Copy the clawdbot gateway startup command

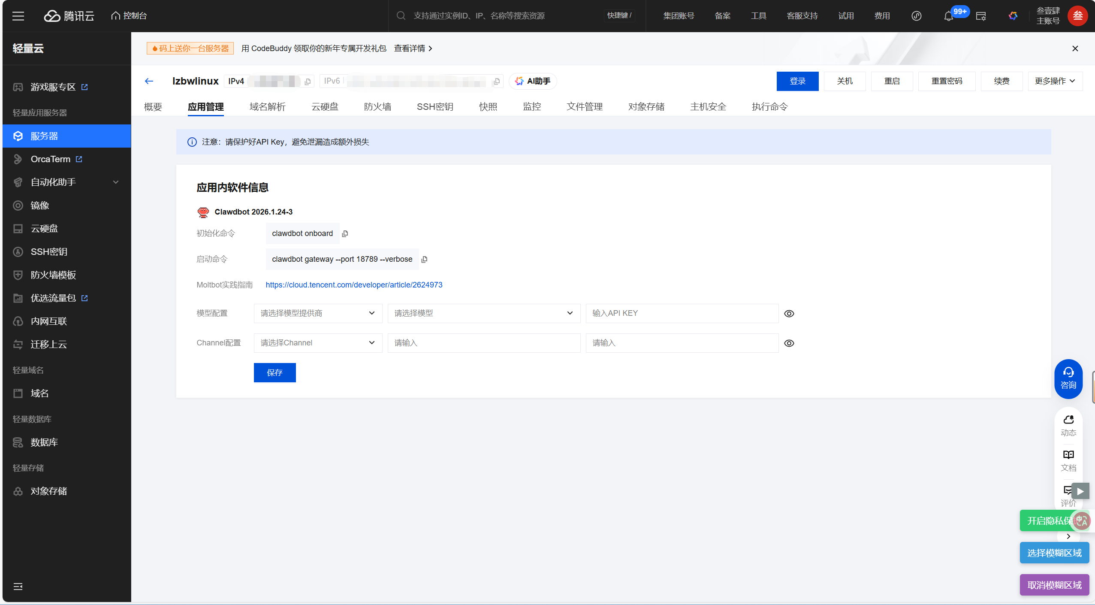coord(424,260)
